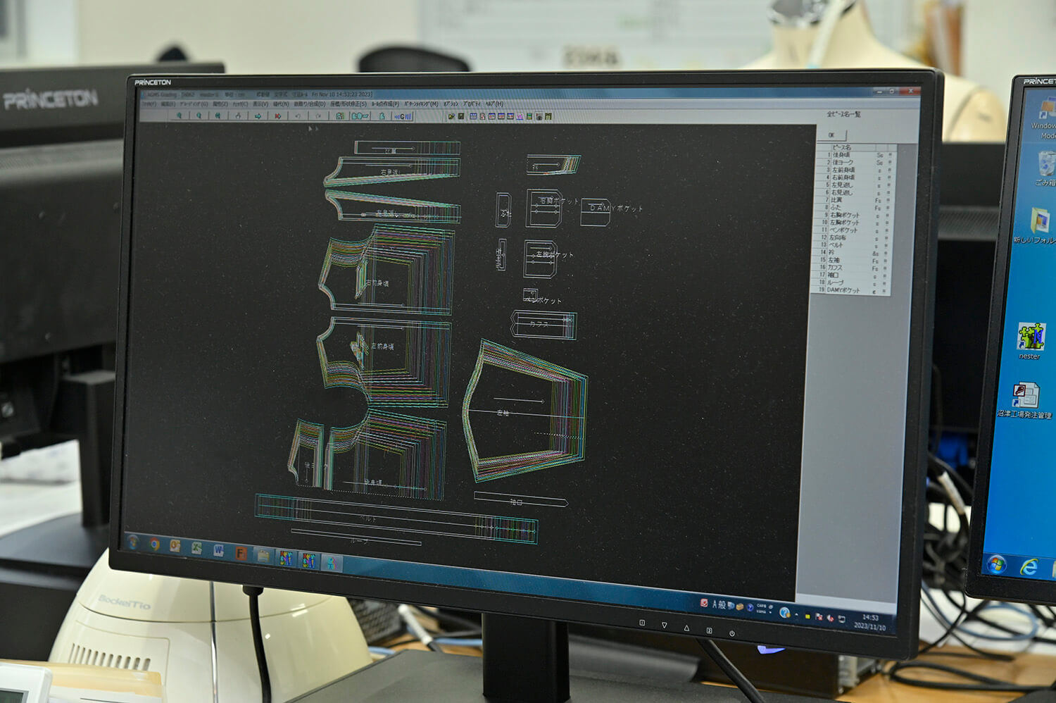The image size is (1056, 703).
Task: Select row 3 左前身頃 in the piece list
Action: click(x=855, y=170)
